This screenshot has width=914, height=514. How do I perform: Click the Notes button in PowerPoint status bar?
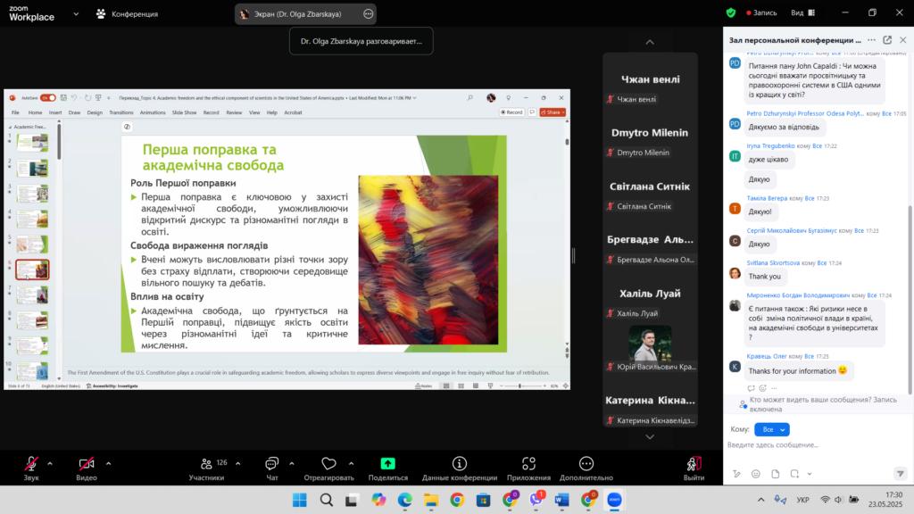(423, 385)
